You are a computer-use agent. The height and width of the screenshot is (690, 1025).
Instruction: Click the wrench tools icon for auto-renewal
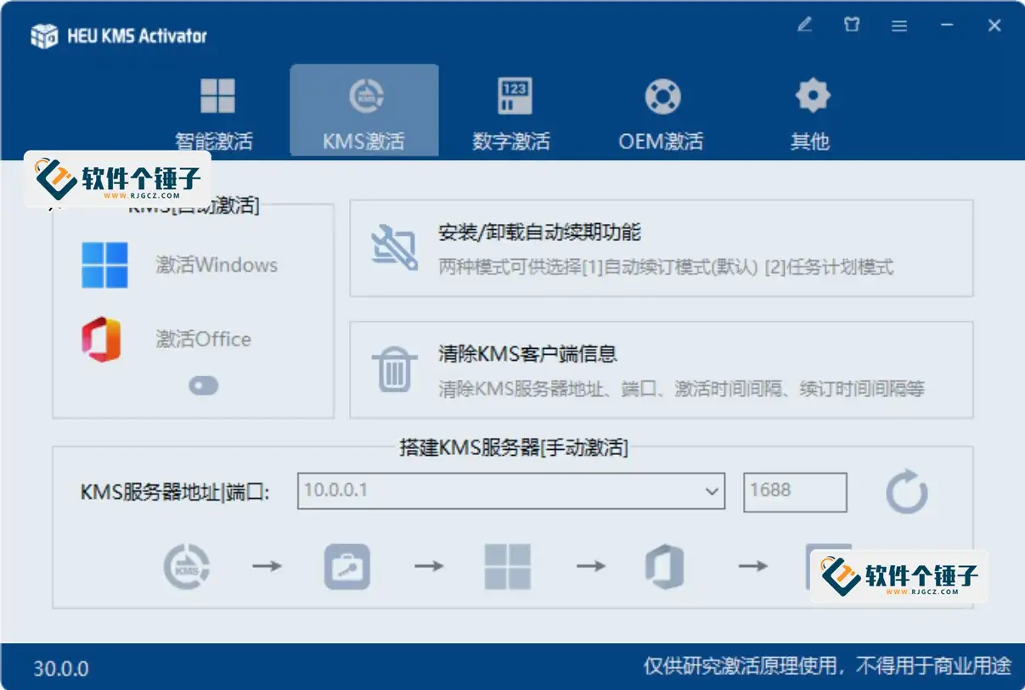coord(394,248)
